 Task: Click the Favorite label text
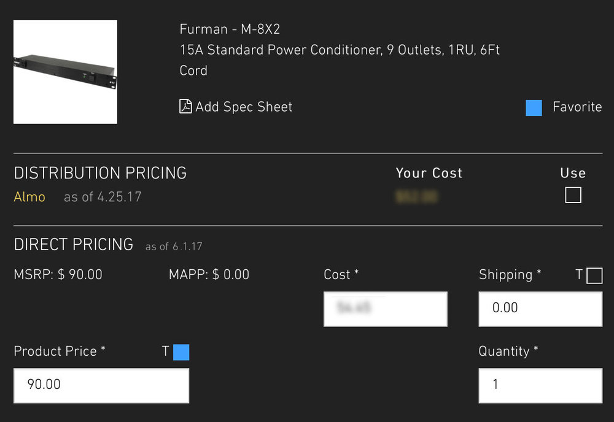577,107
